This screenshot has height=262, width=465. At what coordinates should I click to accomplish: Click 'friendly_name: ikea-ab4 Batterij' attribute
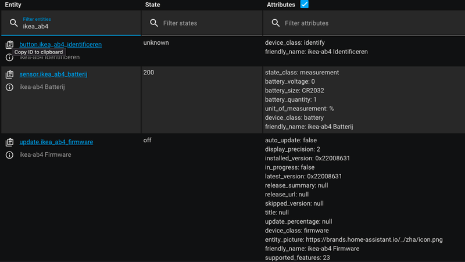pyautogui.click(x=309, y=127)
